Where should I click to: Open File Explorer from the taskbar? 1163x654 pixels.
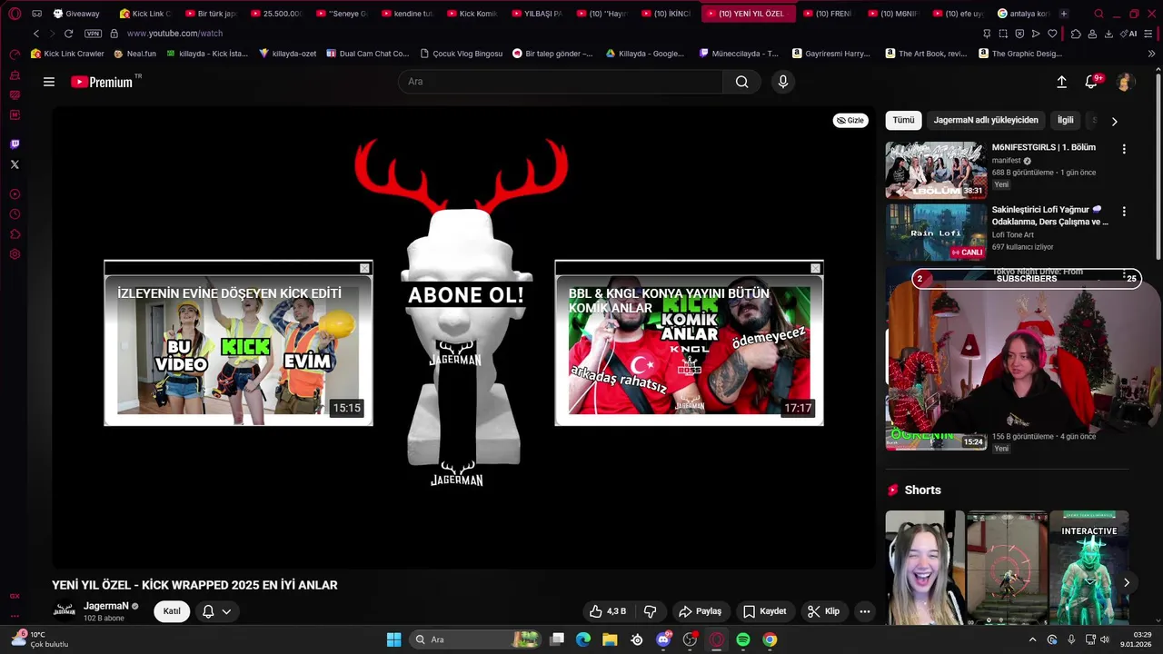(610, 639)
